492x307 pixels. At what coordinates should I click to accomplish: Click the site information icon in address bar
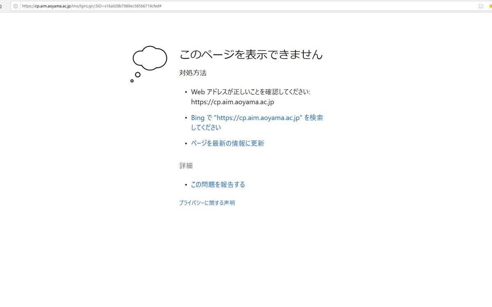tap(16, 6)
